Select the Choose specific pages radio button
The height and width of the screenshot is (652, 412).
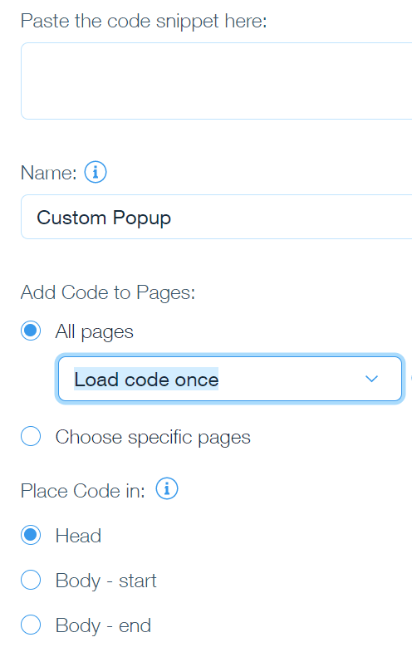(31, 436)
